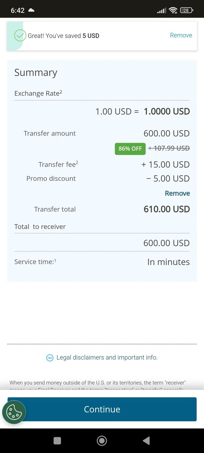Continue to the next transfer step
The image size is (204, 453).
(x=102, y=409)
